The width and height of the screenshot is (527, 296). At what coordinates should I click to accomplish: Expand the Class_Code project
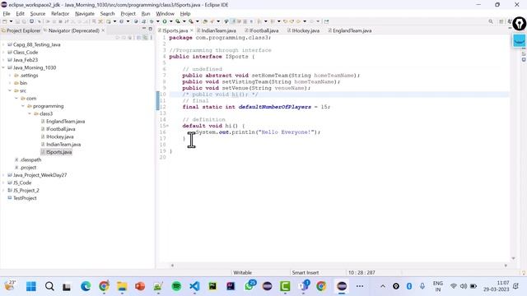3,53
